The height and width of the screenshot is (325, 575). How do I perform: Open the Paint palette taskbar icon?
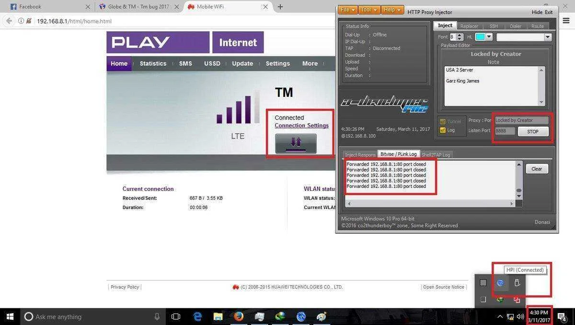(x=322, y=316)
